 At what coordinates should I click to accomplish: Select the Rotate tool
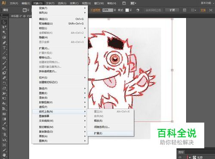click(x=4, y=83)
